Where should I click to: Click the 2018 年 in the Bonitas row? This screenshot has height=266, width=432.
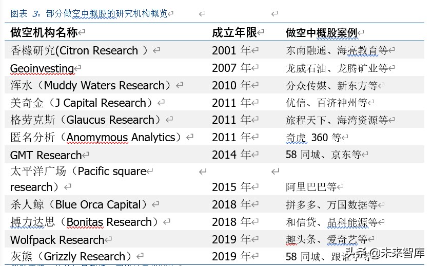[231, 222]
